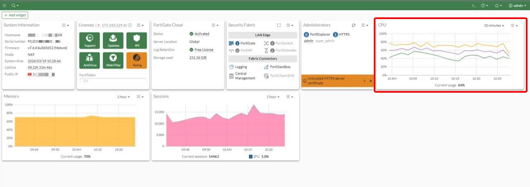This screenshot has height=187, width=530.
Task: Open the CLI console icon in header
Action: click(474, 5)
